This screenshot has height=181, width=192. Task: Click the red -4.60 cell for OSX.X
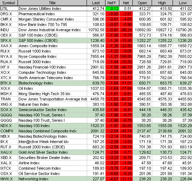tap(112, 174)
